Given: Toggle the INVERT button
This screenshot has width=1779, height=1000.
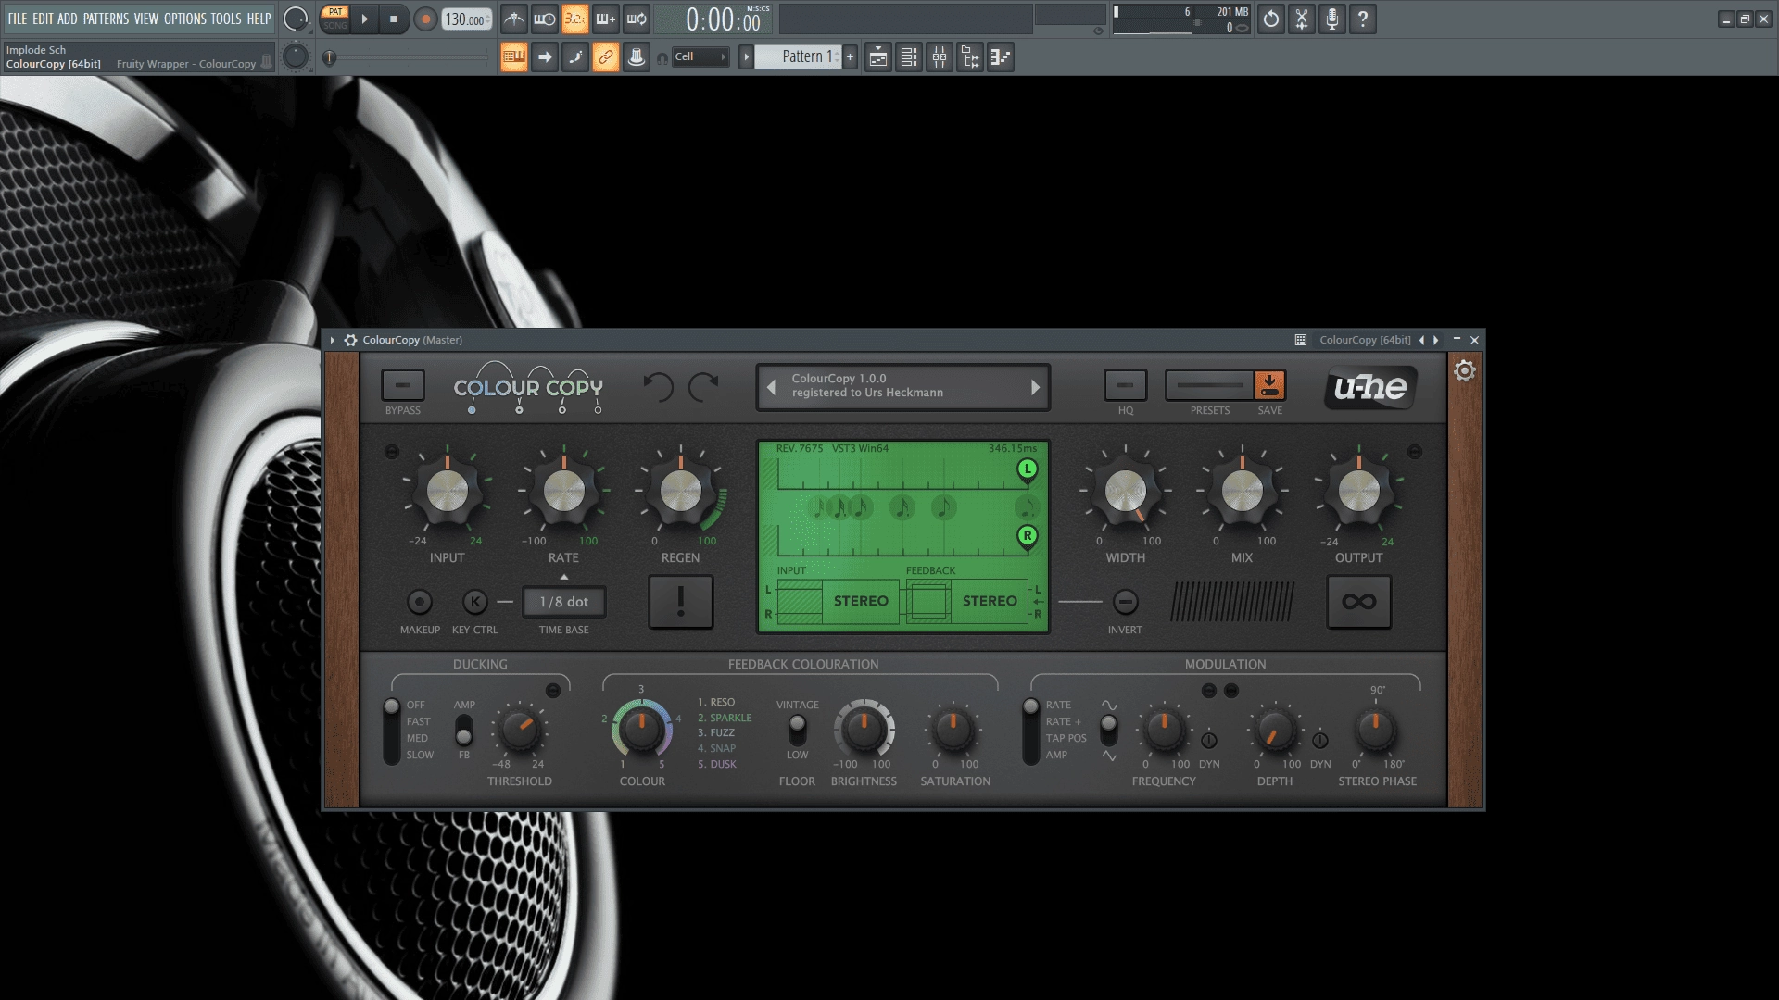Looking at the screenshot, I should tap(1125, 602).
